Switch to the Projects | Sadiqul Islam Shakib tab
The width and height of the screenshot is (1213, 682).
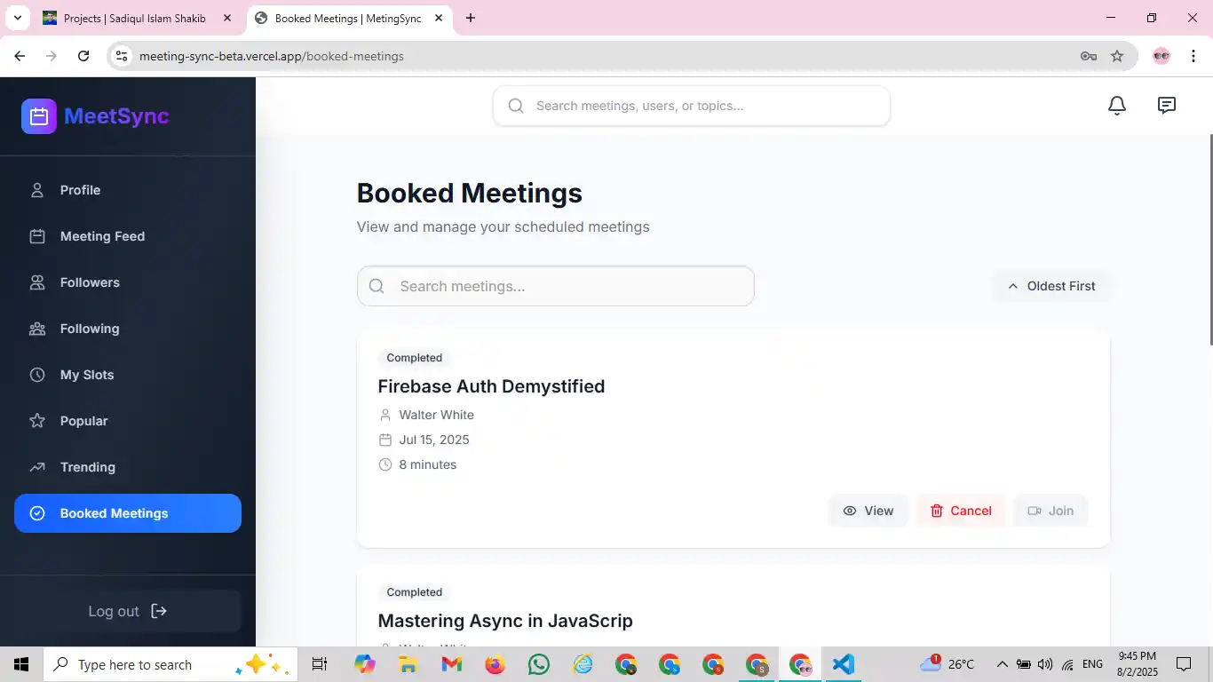[137, 18]
